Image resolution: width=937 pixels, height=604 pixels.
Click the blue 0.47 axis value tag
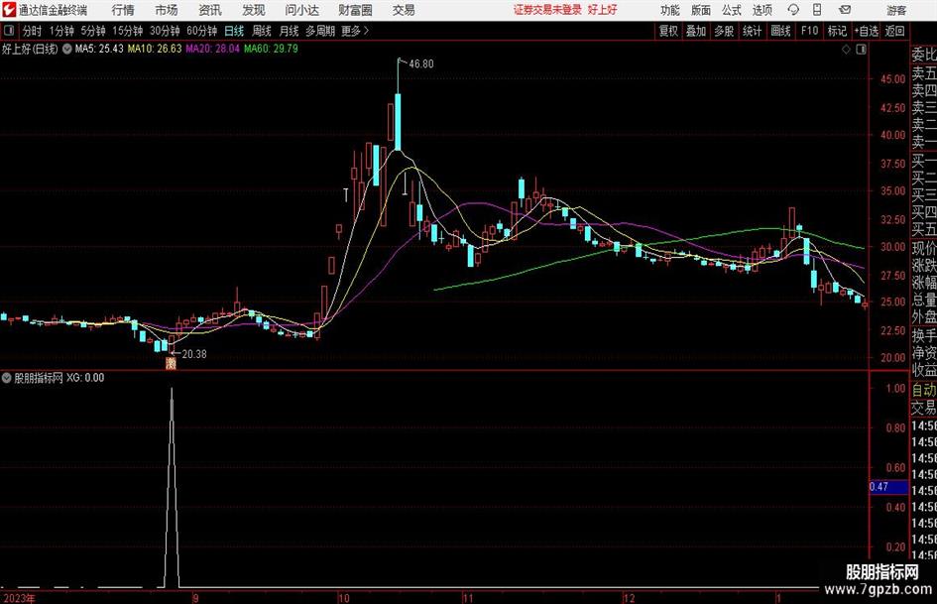[888, 487]
